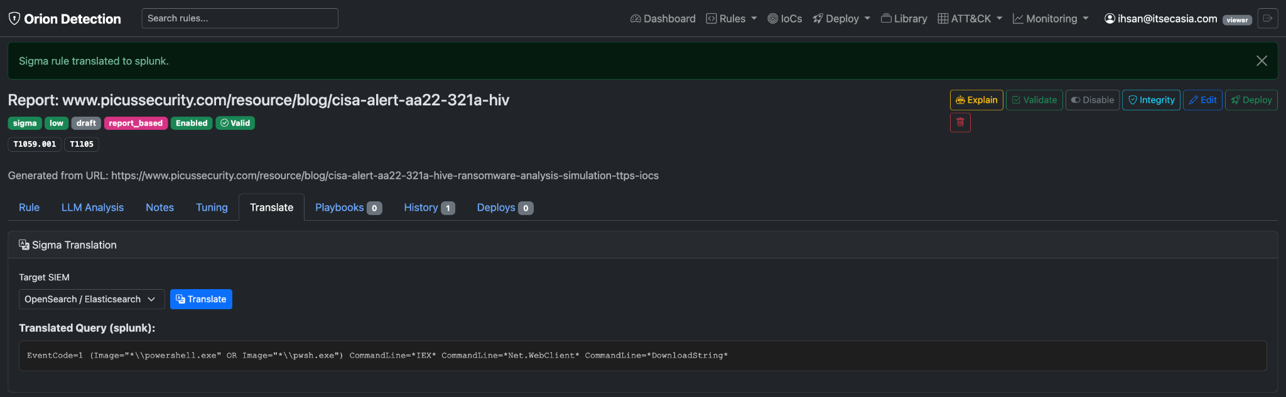Click the Rules code icon
Image resolution: width=1286 pixels, height=397 pixels.
[x=711, y=19]
